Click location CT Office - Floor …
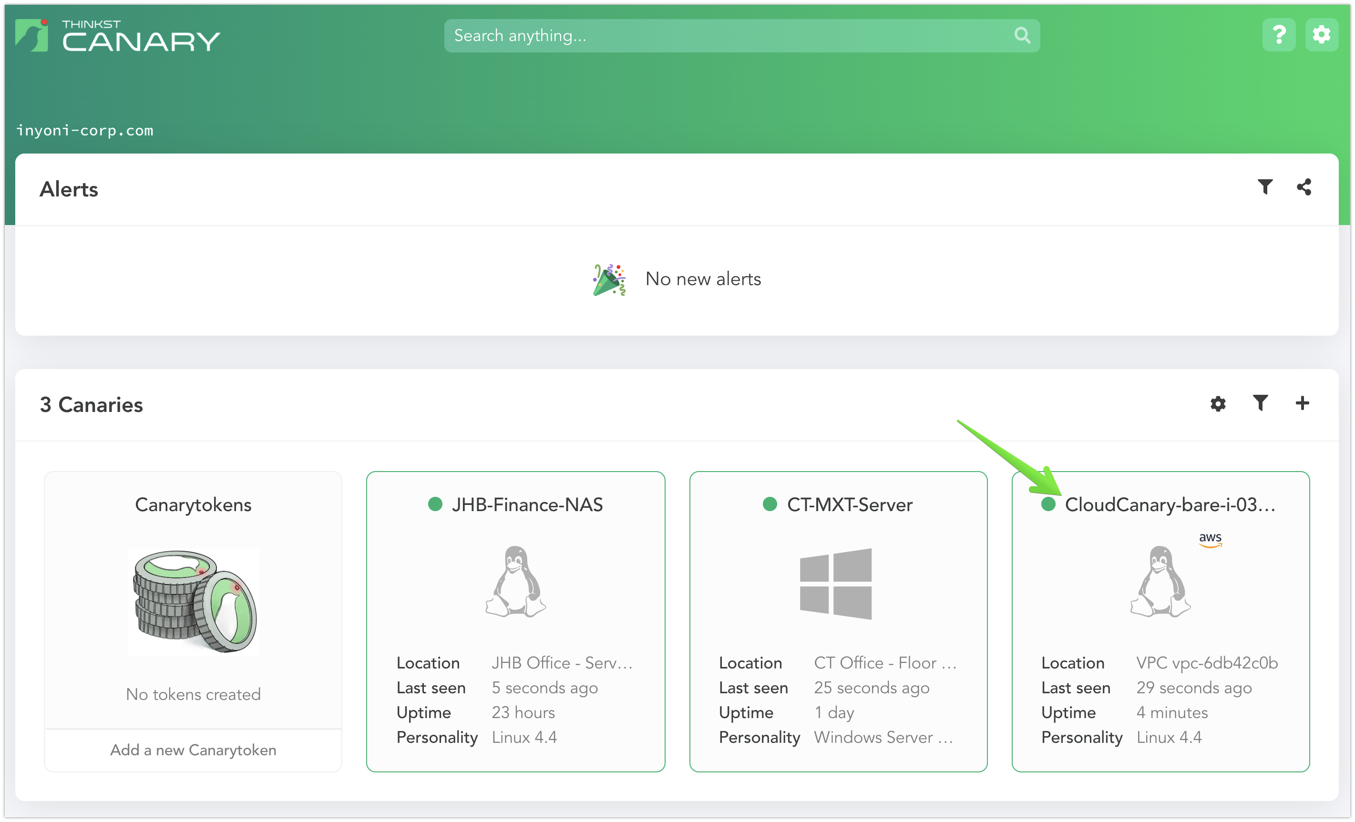The image size is (1355, 822). [x=885, y=663]
